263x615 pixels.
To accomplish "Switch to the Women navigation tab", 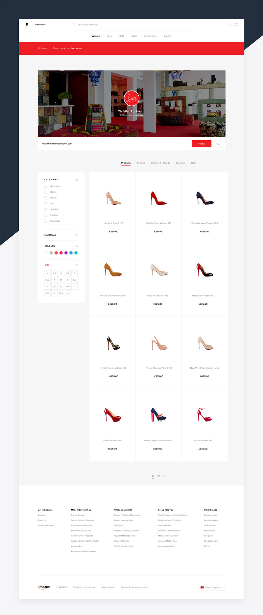I will pos(96,36).
